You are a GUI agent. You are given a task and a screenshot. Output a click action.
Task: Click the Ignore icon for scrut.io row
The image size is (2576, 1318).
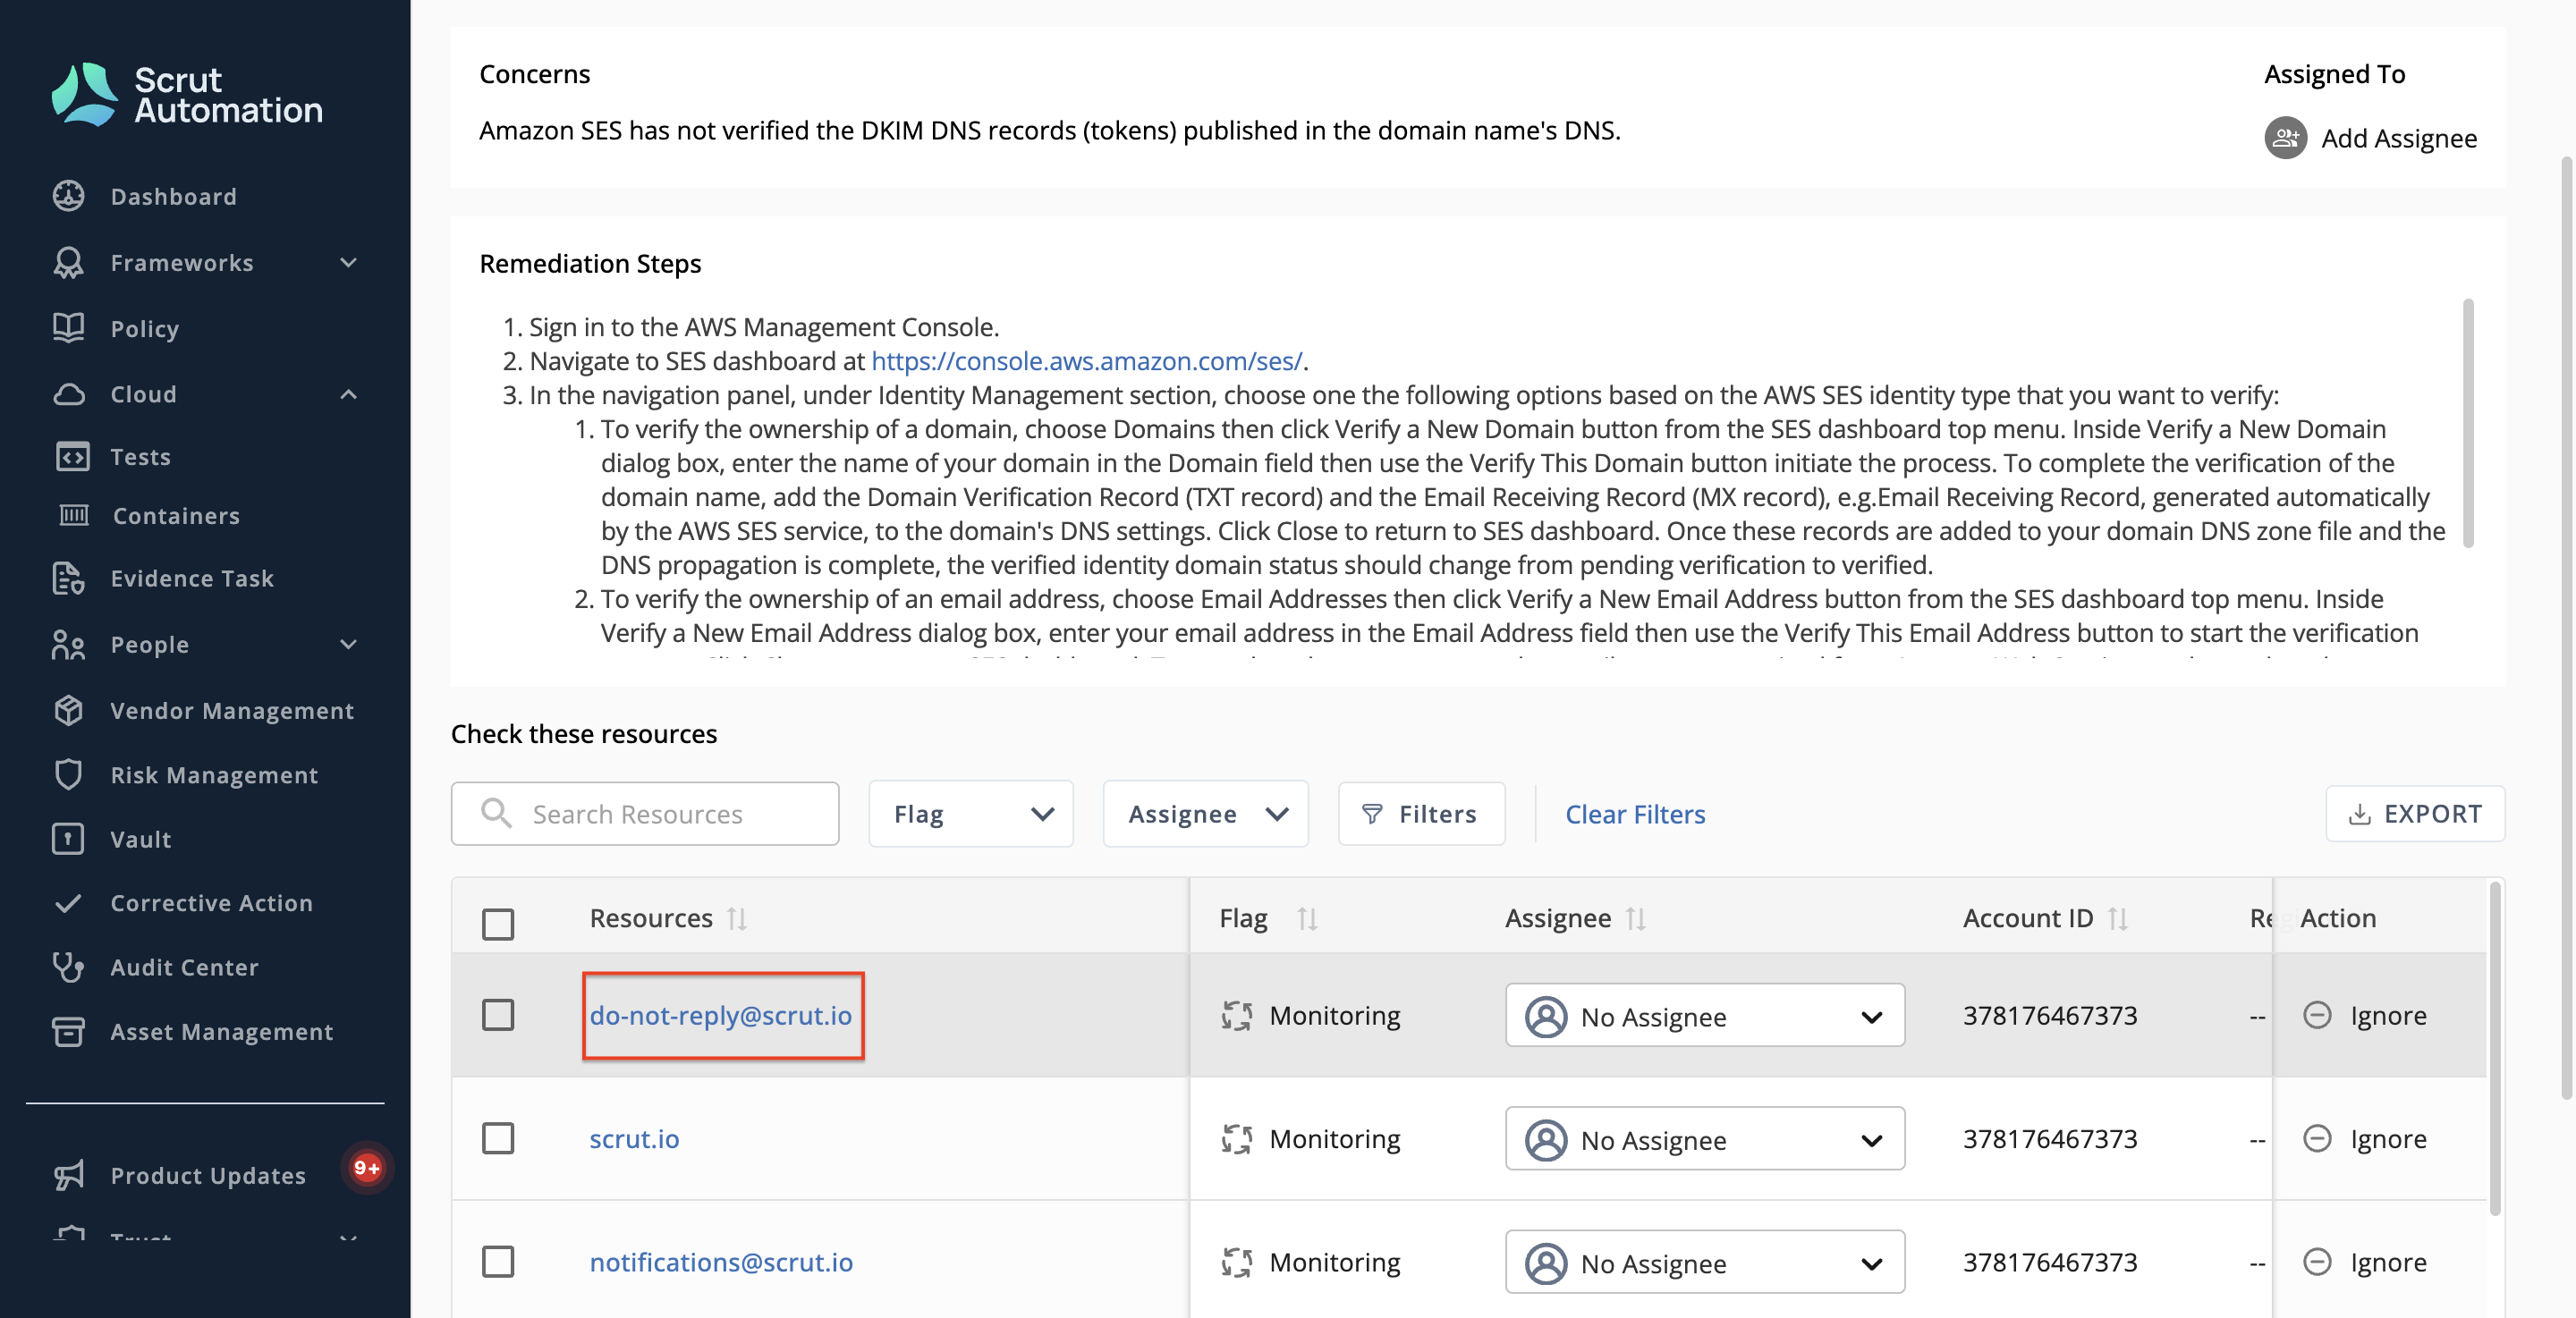coord(2317,1138)
